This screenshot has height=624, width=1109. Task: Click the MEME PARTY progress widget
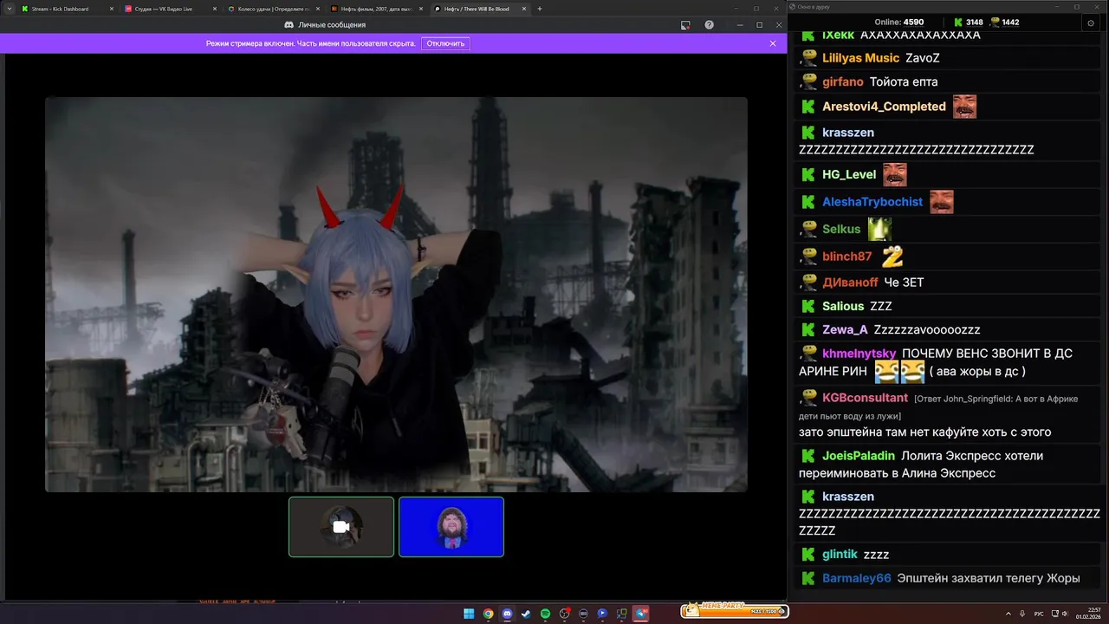tap(734, 611)
